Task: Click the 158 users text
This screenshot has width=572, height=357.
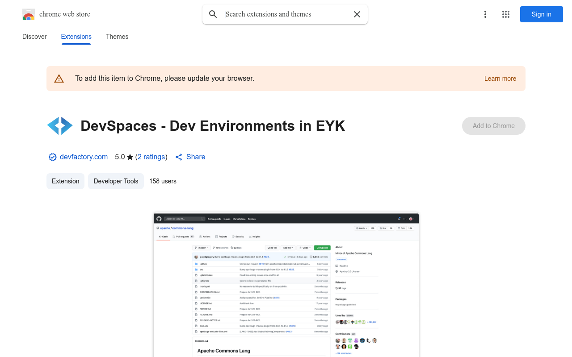Action: (163, 181)
